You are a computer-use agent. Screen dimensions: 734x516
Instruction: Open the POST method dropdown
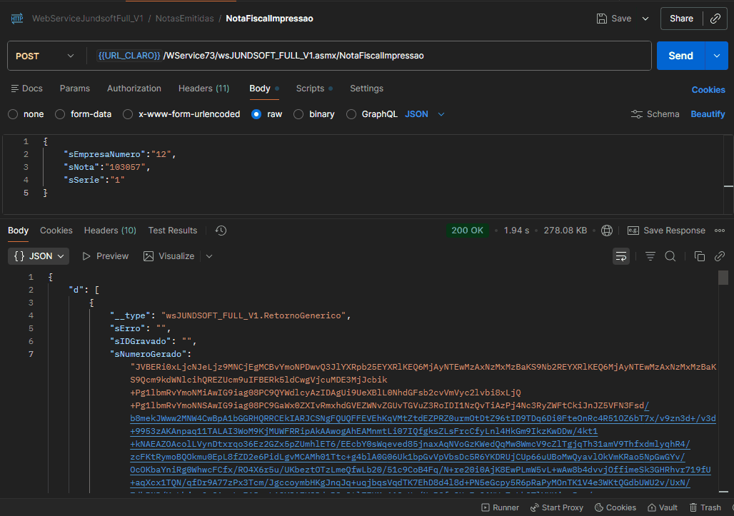tap(45, 56)
